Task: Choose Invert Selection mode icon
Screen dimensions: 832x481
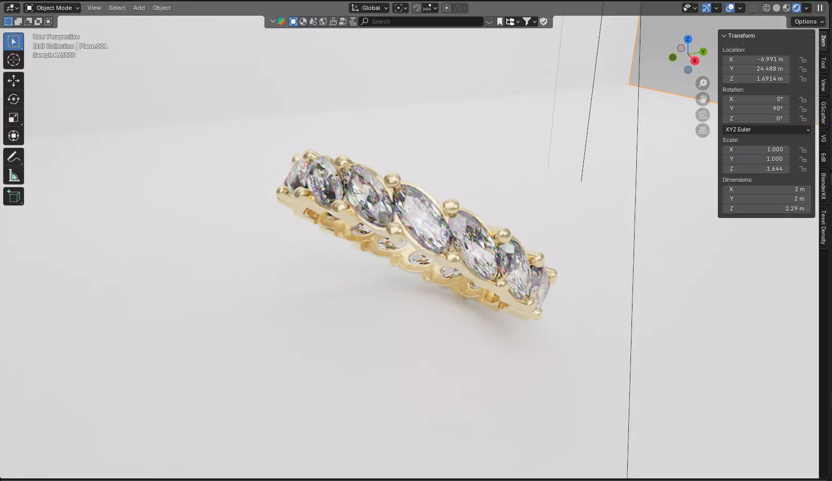Action: tap(38, 21)
